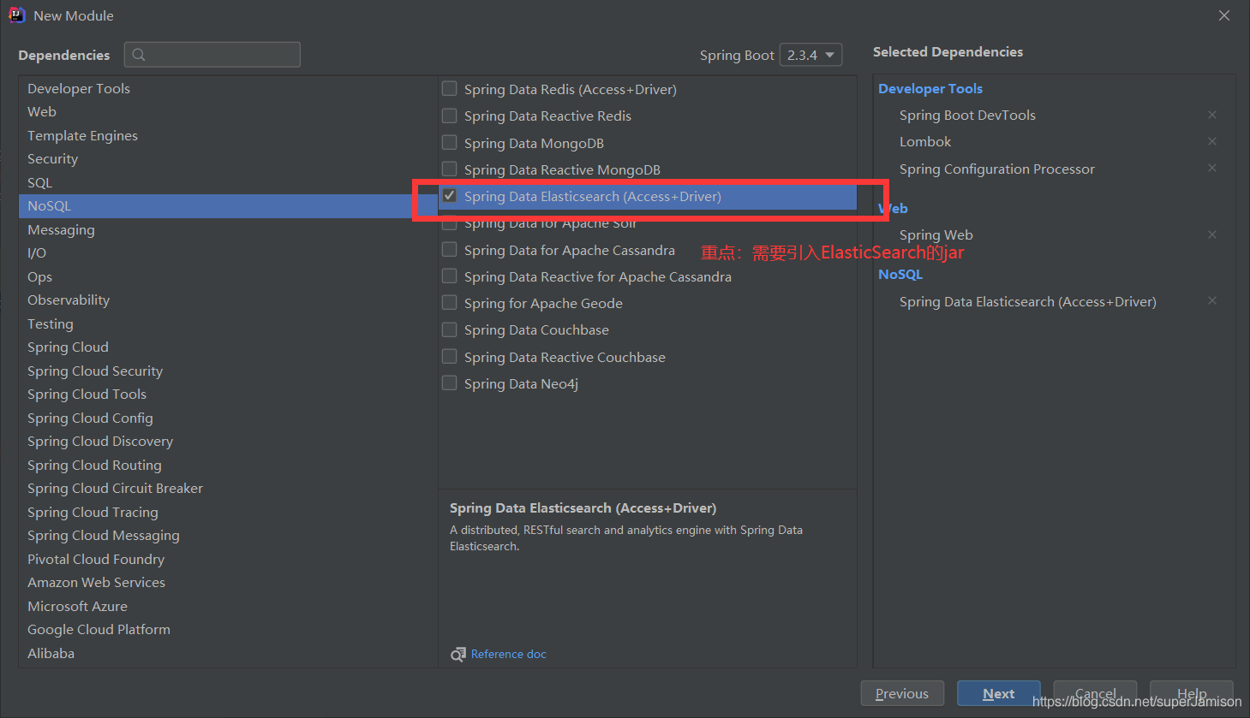1250x718 pixels.
Task: Choose Spring Cloud Routing category
Action: (x=228, y=465)
